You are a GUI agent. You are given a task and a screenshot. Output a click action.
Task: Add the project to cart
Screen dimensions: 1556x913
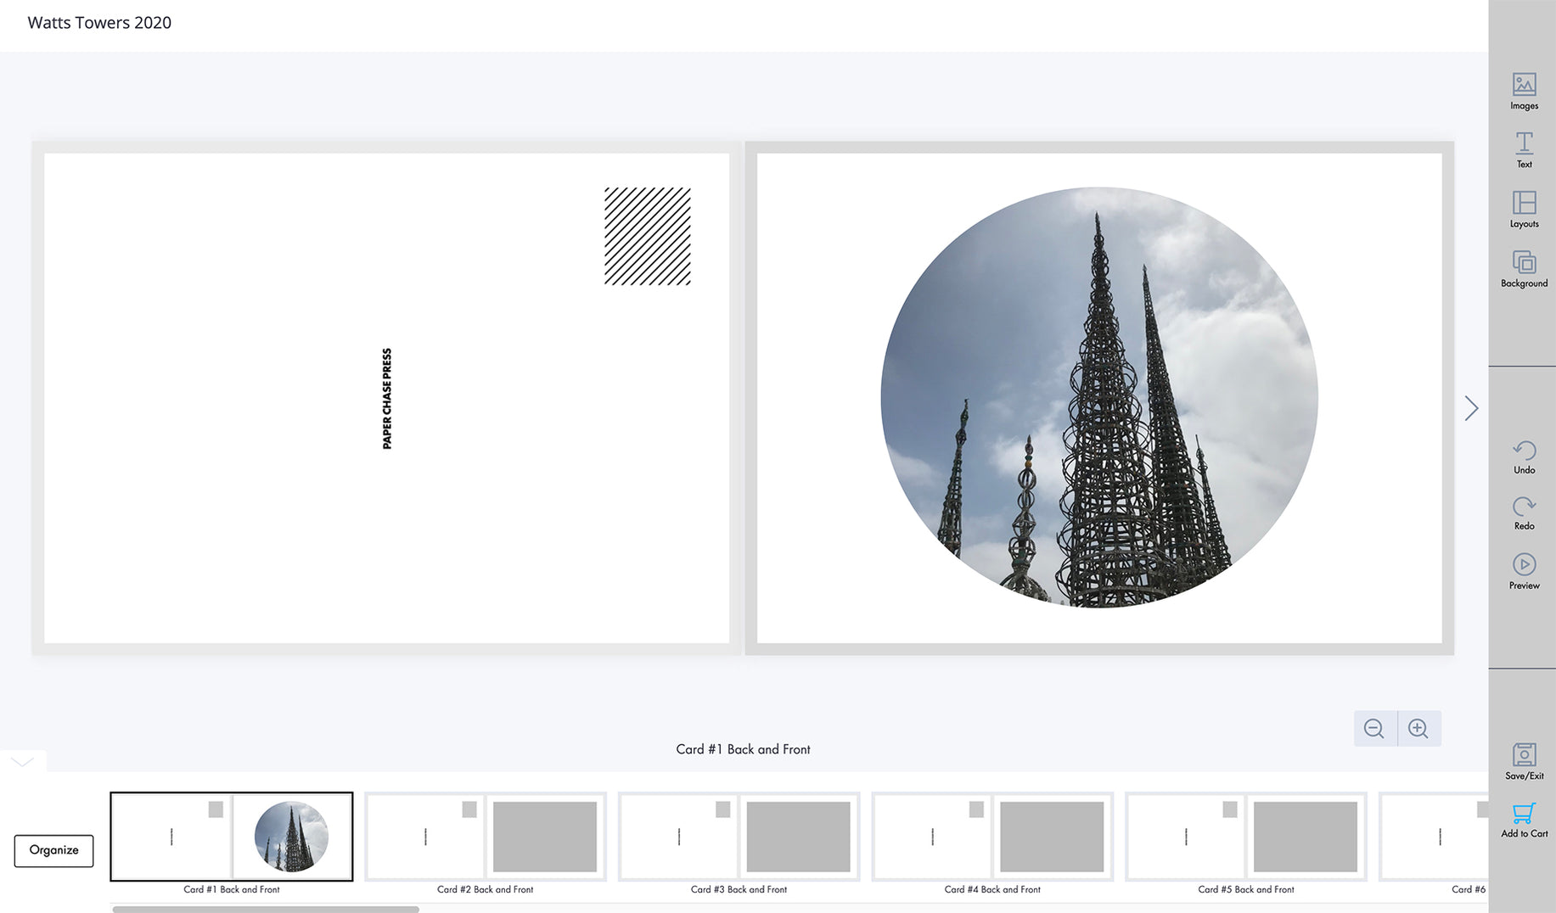[1524, 820]
